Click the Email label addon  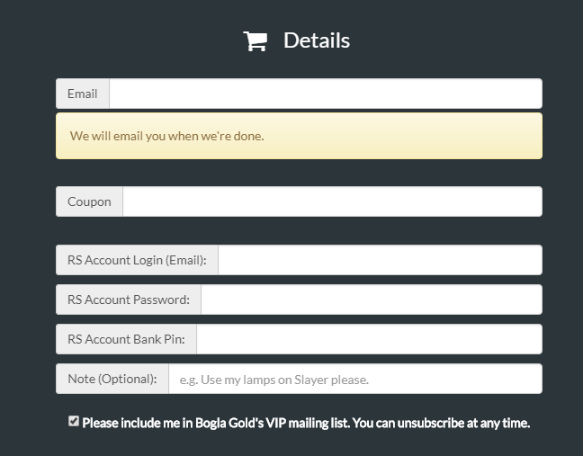(83, 94)
